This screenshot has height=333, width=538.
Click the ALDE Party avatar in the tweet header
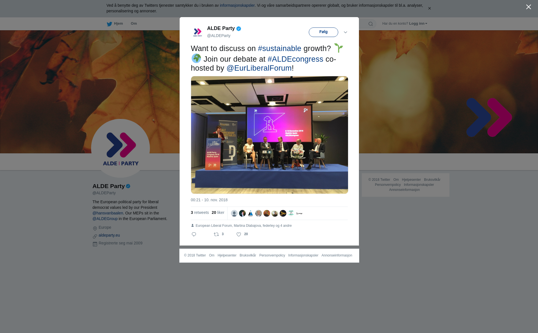tap(198, 32)
